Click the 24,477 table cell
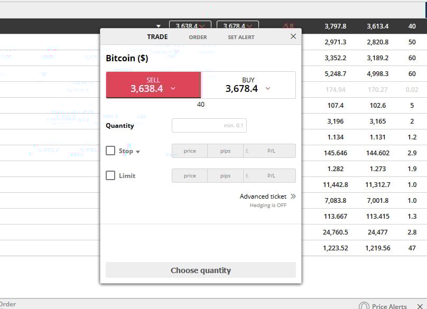The image size is (427, 309). [378, 232]
